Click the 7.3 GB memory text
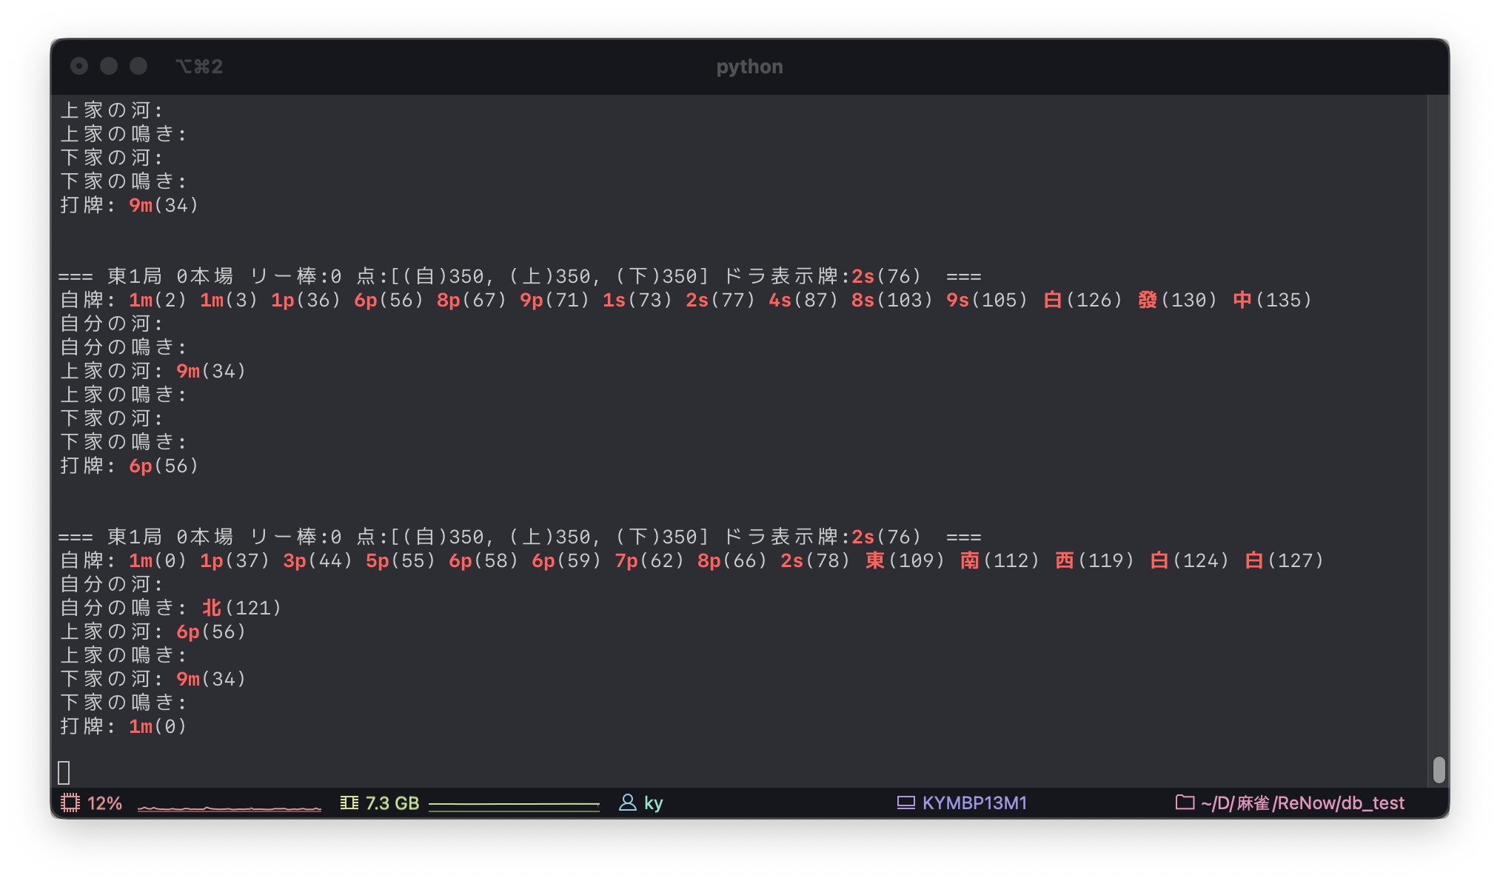The height and width of the screenshot is (881, 1500). coord(392,803)
